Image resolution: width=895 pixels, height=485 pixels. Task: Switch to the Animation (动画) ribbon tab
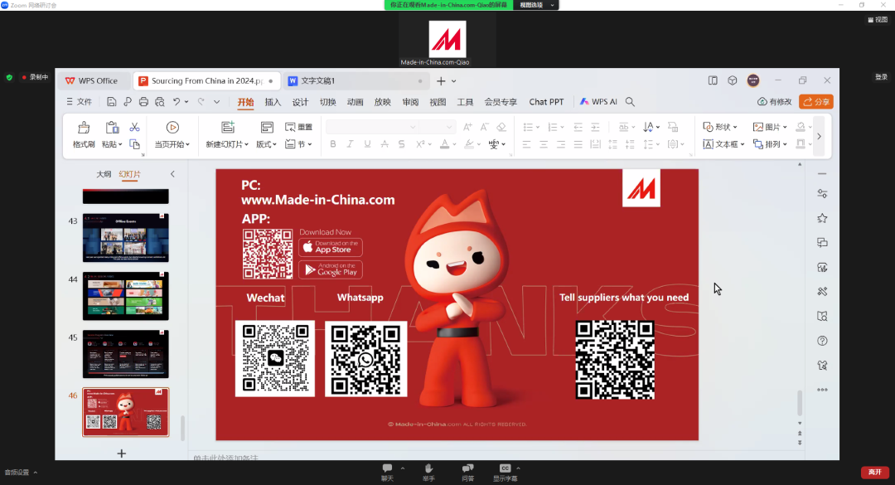coord(355,102)
